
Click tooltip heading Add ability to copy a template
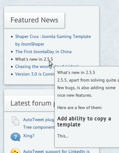tap(84, 122)
